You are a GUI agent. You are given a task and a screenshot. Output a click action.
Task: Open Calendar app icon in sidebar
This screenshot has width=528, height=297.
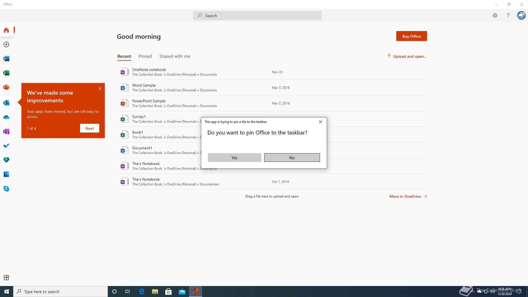[x=6, y=174]
